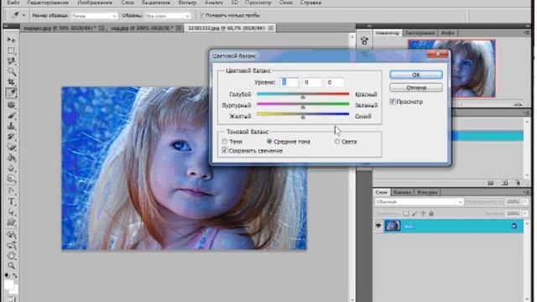Hide the background layer via its eye icon

point(378,226)
